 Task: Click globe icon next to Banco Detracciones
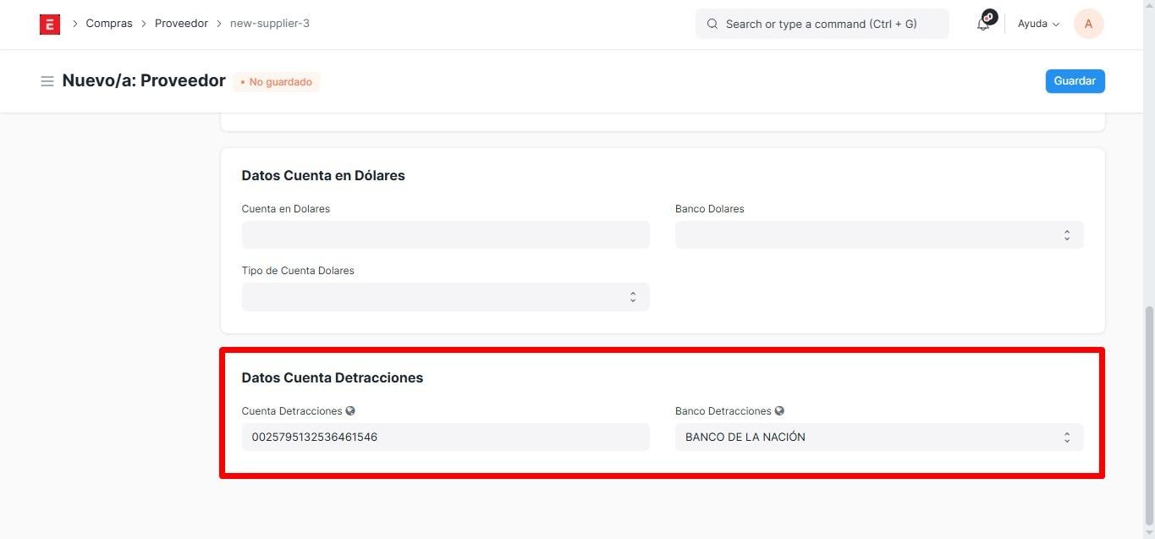click(x=779, y=411)
